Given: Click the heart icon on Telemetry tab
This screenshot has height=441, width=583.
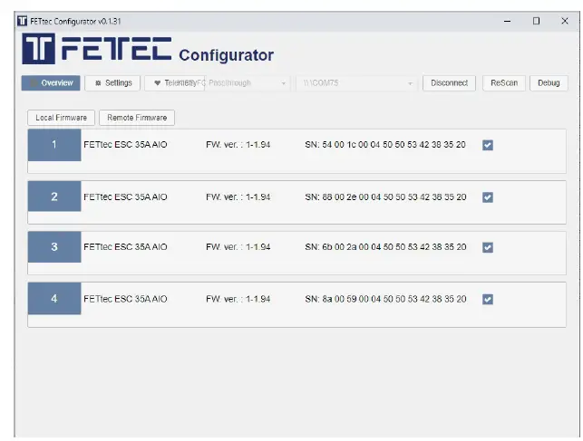Looking at the screenshot, I should pos(157,82).
